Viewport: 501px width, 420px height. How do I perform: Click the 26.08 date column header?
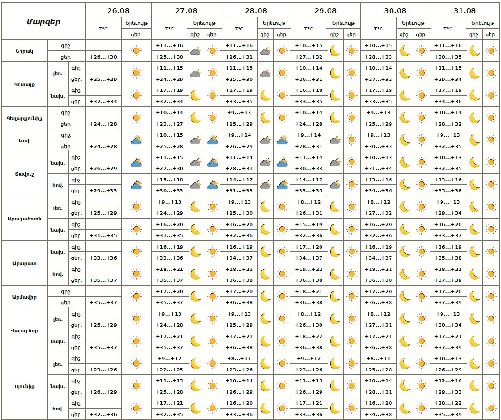(x=119, y=10)
